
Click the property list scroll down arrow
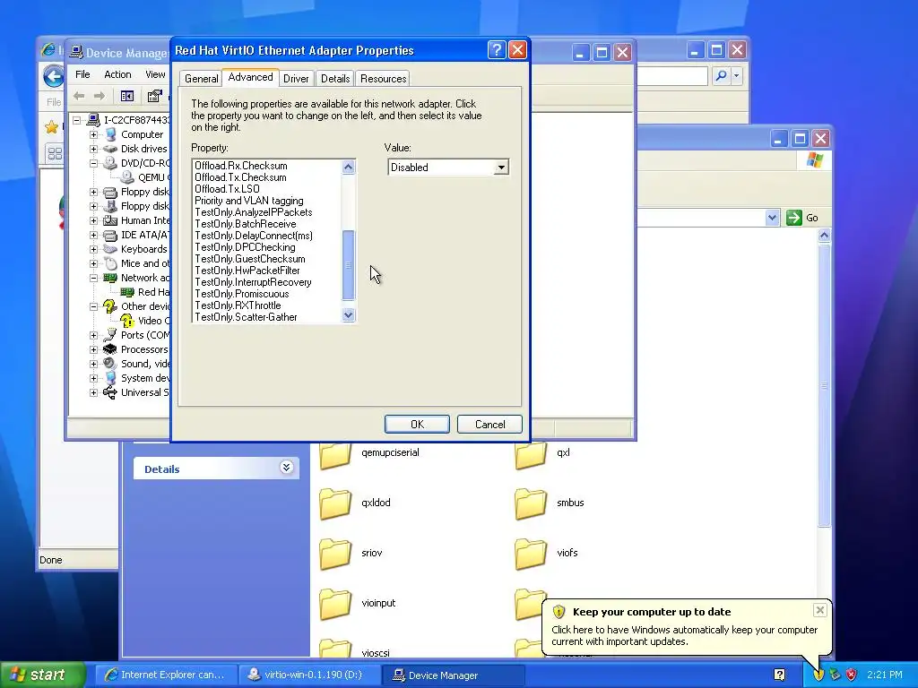coord(349,315)
